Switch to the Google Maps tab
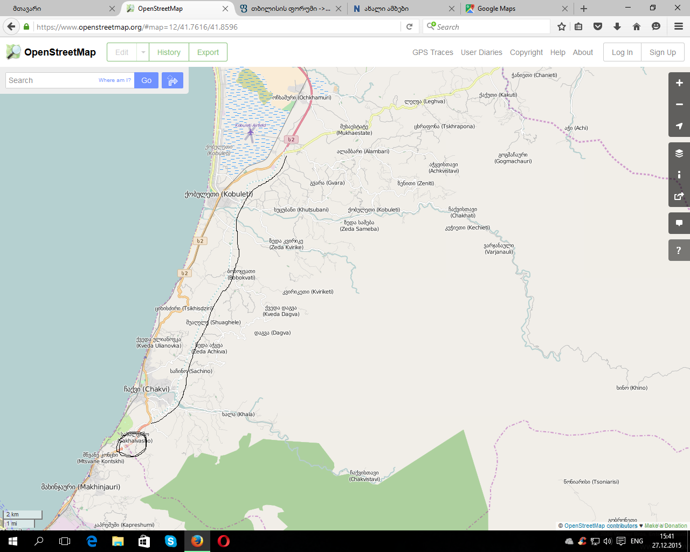The width and height of the screenshot is (690, 552). (512, 9)
